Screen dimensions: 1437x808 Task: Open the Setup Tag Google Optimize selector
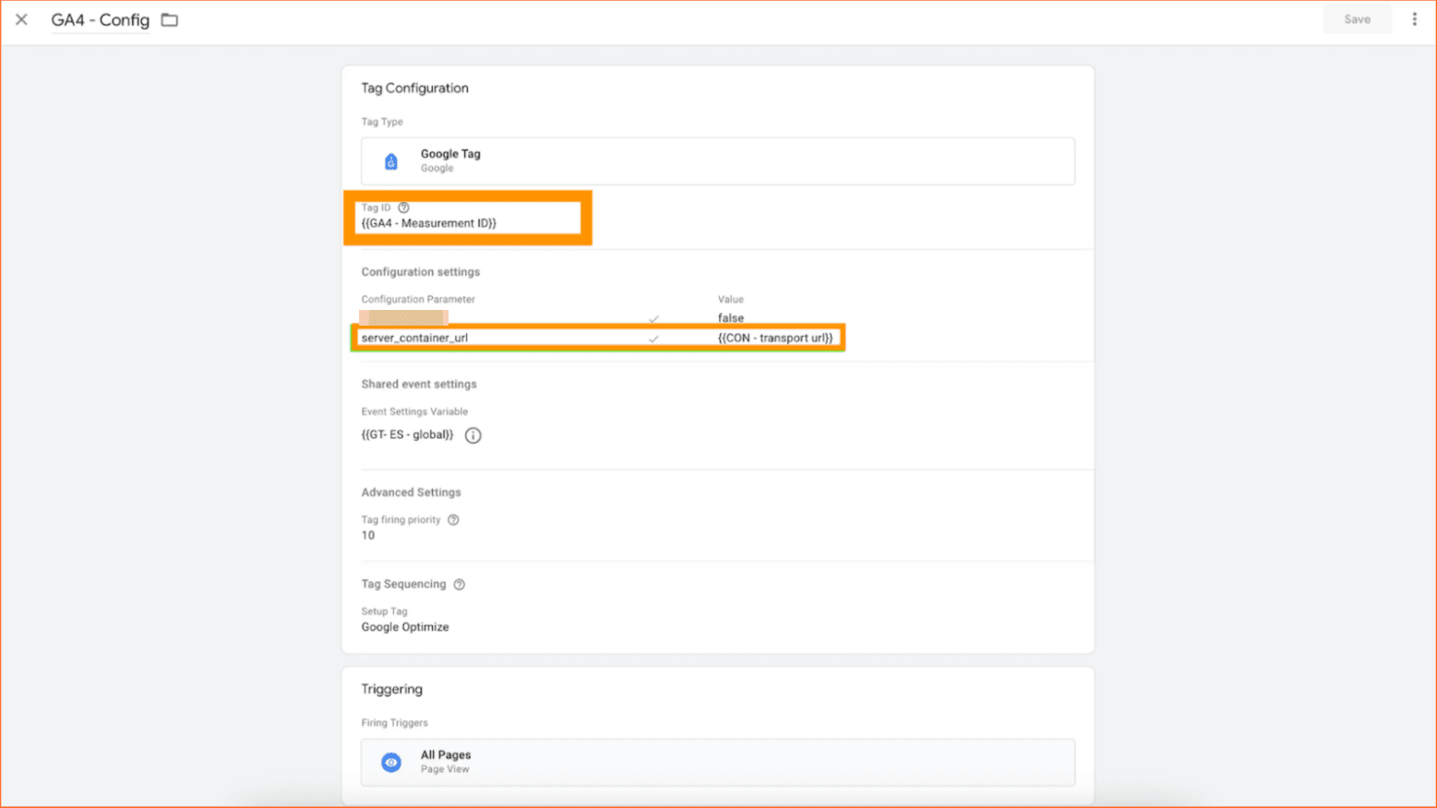coord(405,626)
